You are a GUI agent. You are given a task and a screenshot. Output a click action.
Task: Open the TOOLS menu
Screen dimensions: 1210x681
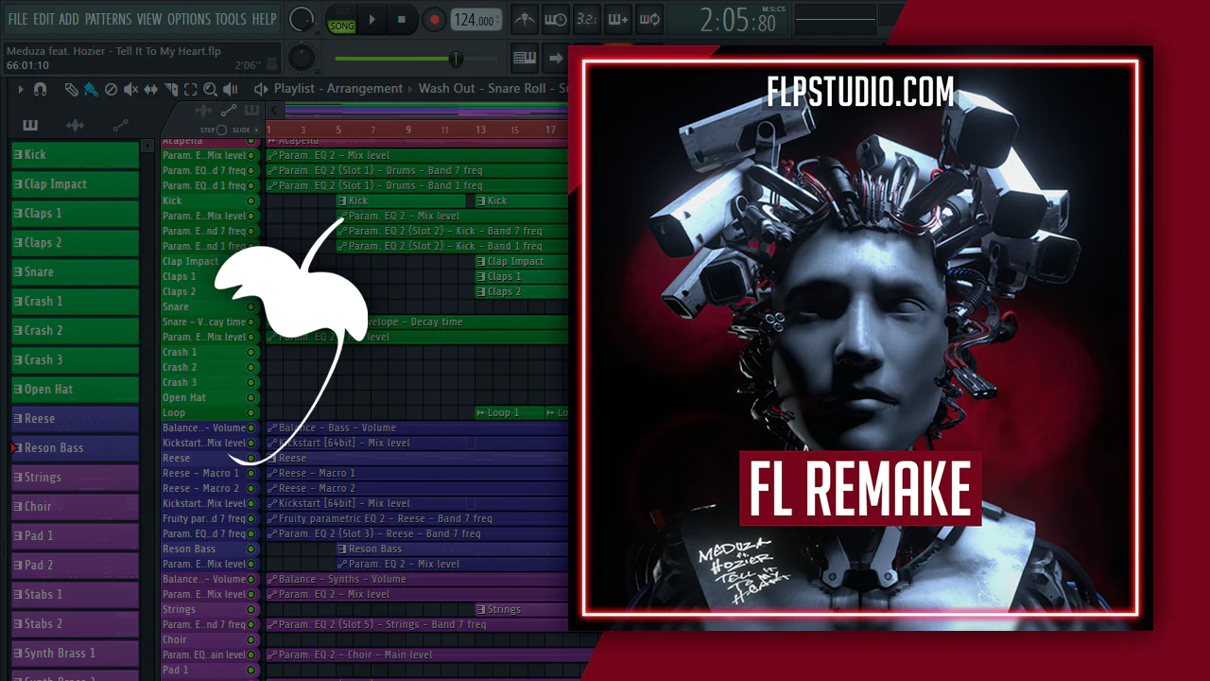(231, 19)
